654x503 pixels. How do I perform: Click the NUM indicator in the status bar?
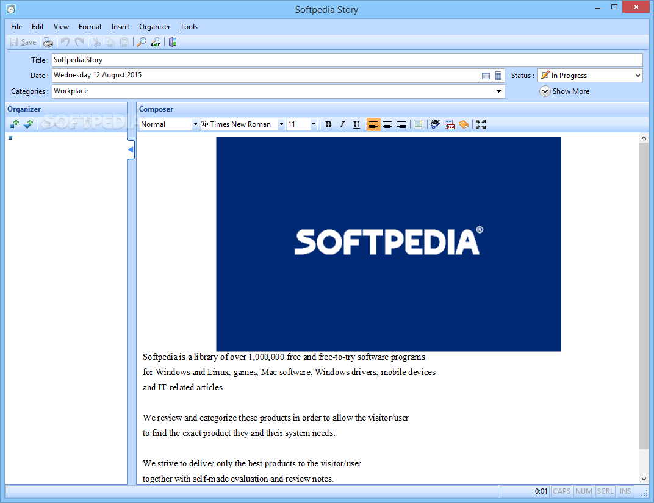583,491
